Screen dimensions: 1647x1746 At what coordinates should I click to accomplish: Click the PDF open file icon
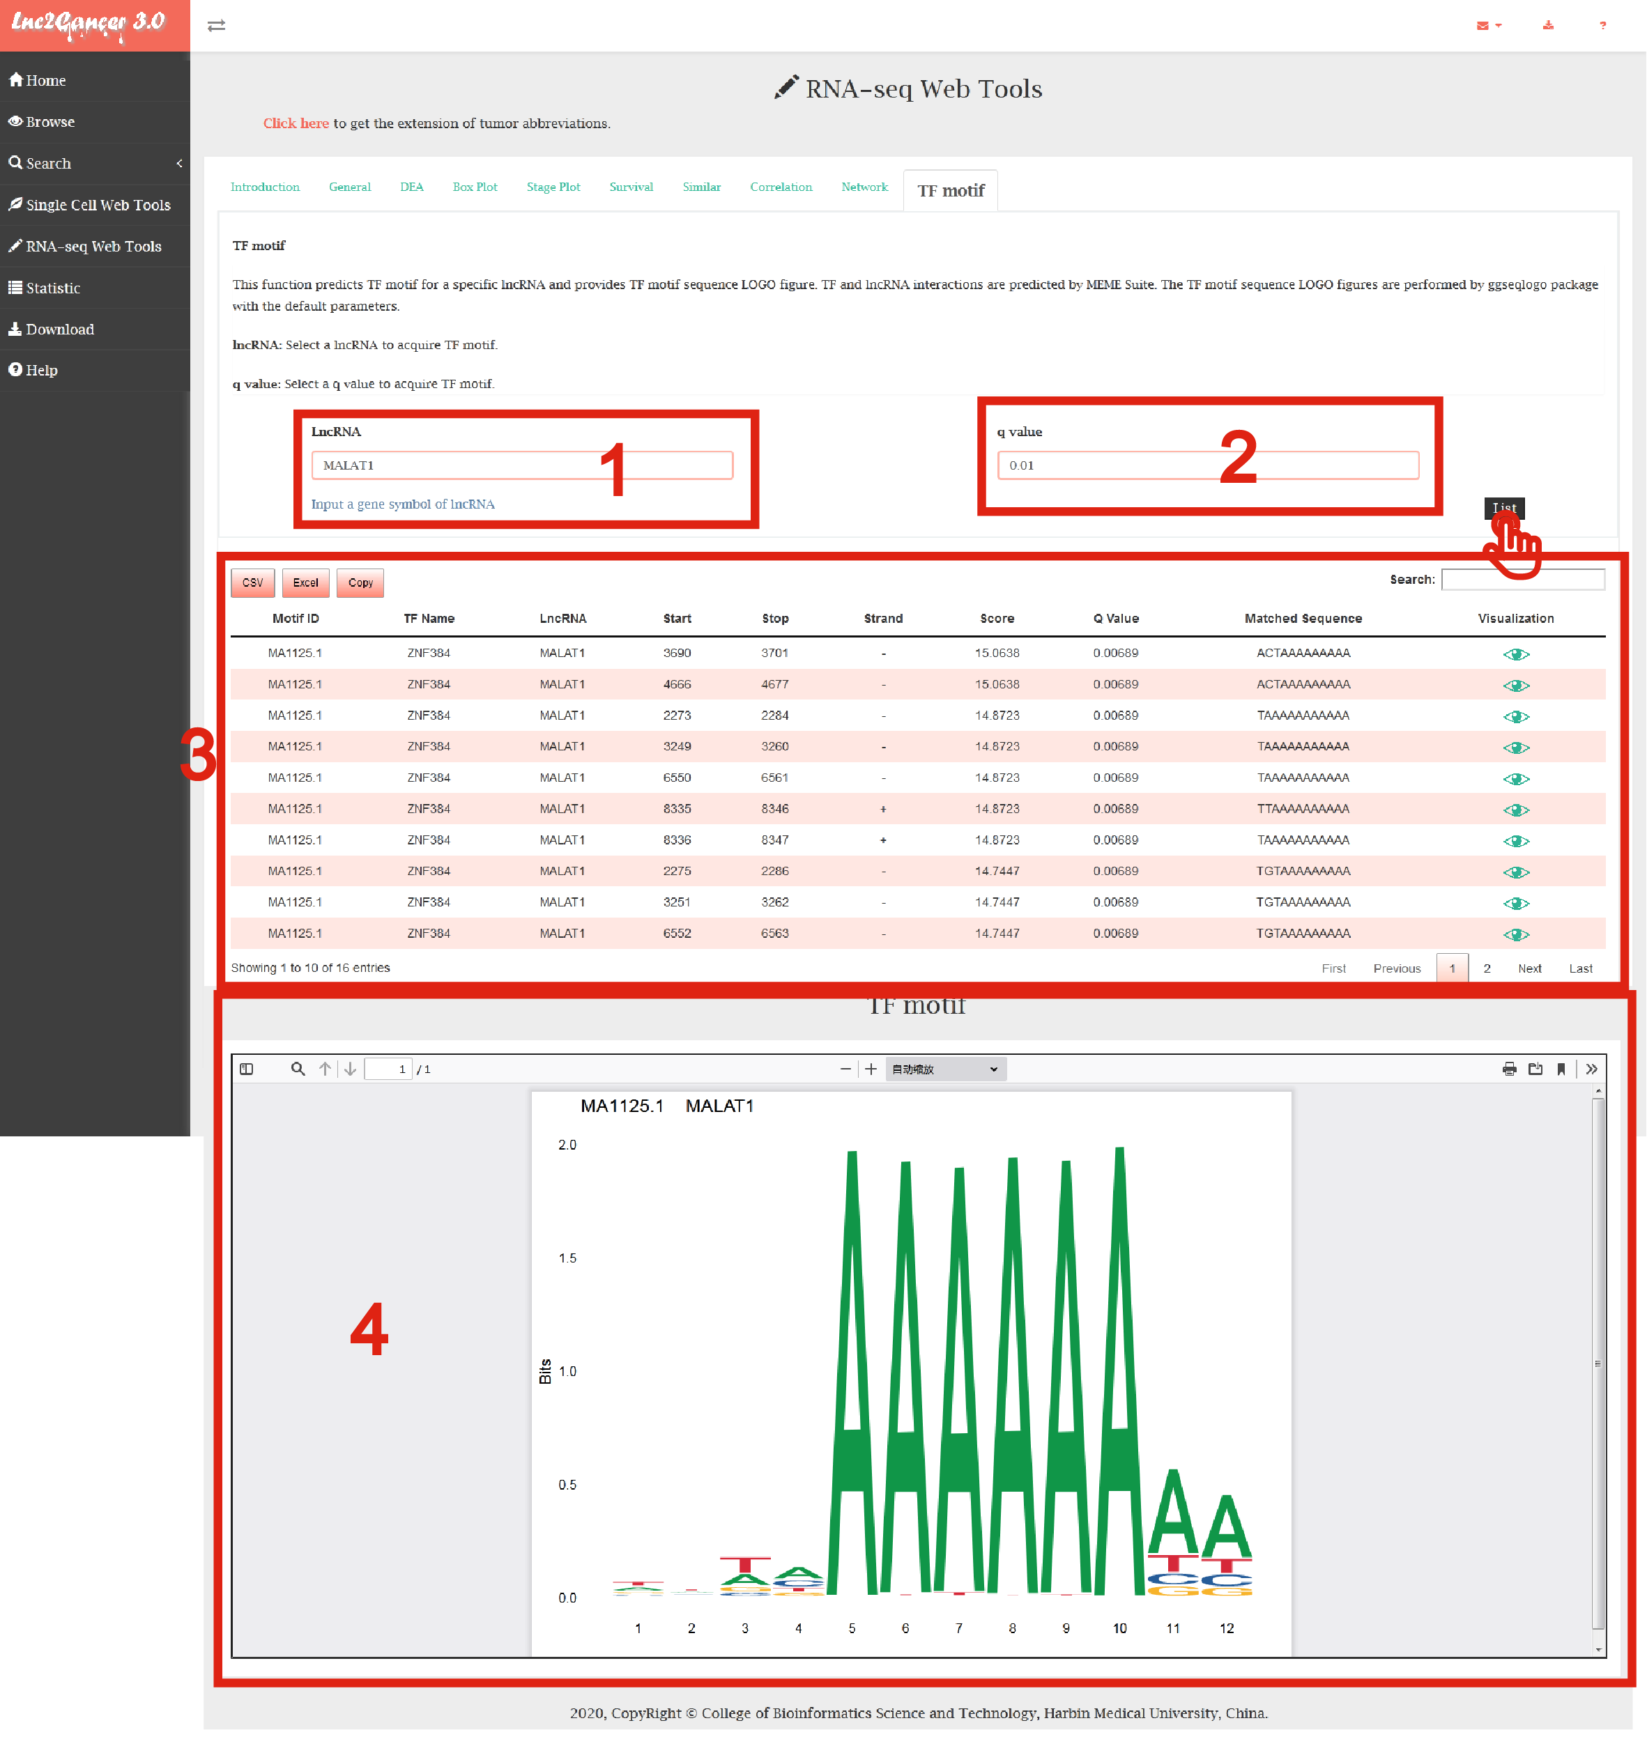coord(1535,1069)
